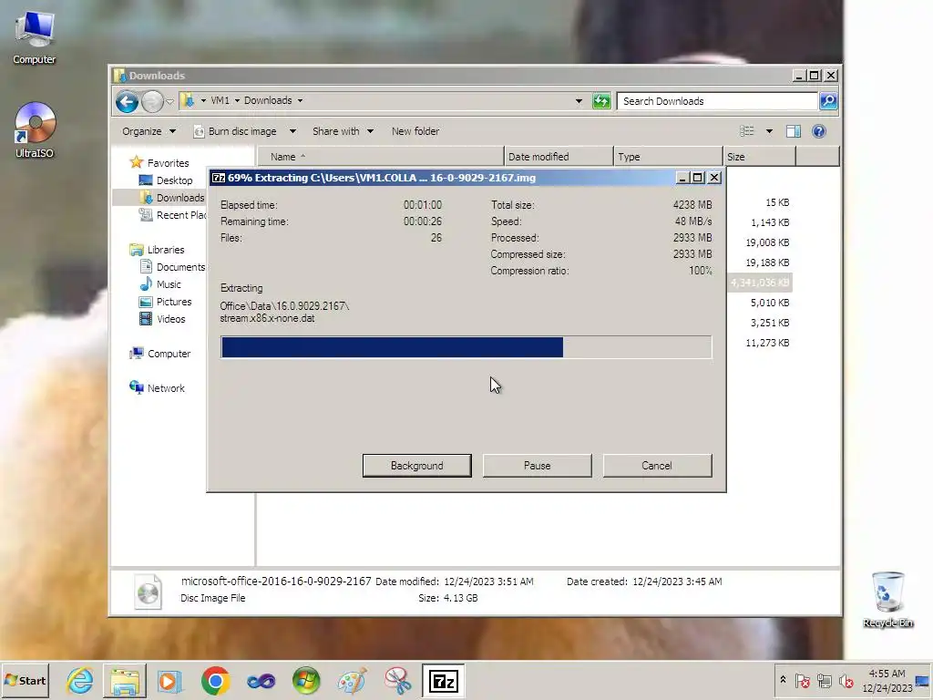Image resolution: width=933 pixels, height=700 pixels.
Task: Open Windows Explorer taskbar icon
Action: tap(125, 680)
